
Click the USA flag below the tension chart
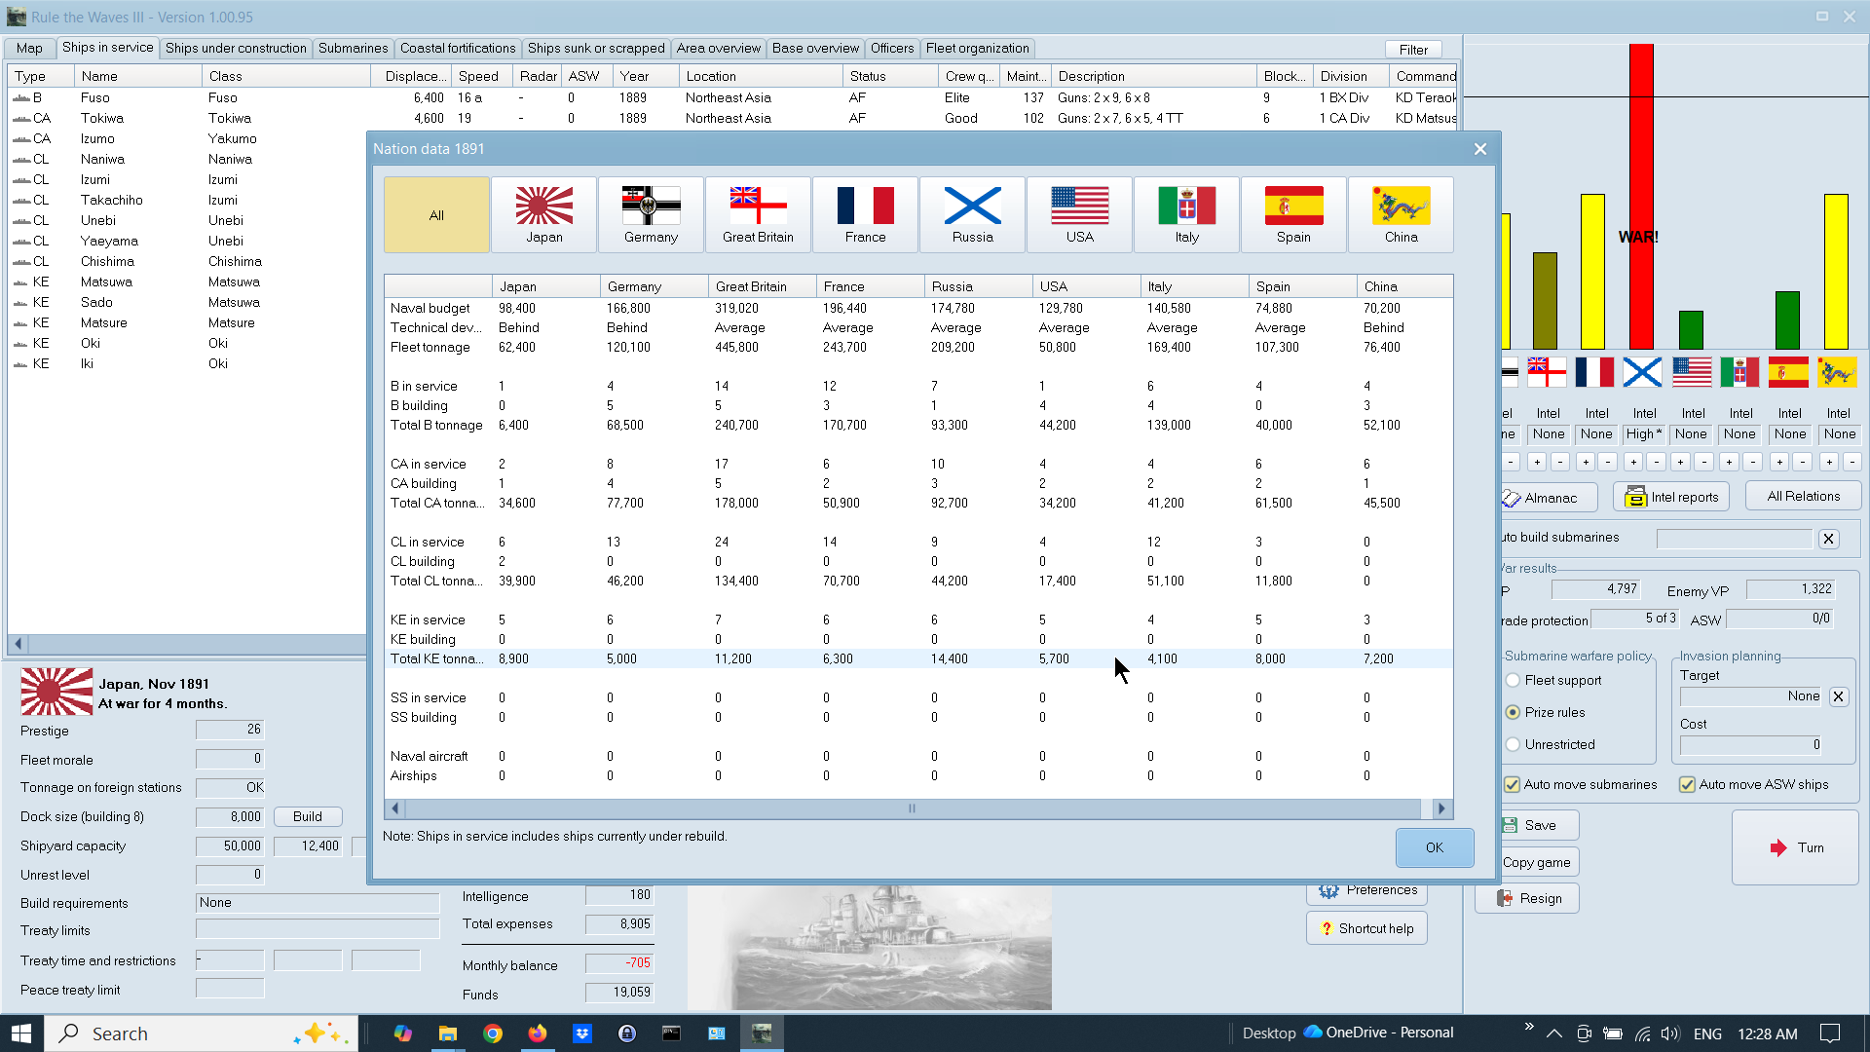coord(1692,372)
